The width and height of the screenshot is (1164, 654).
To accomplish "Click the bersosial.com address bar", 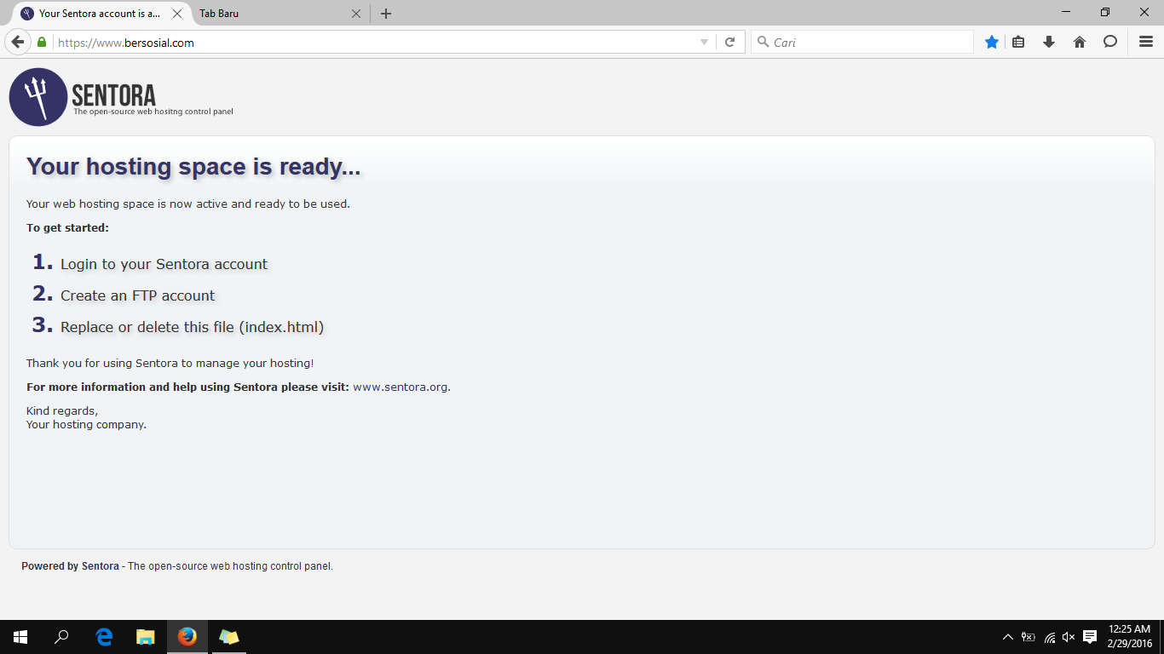I will click(375, 42).
